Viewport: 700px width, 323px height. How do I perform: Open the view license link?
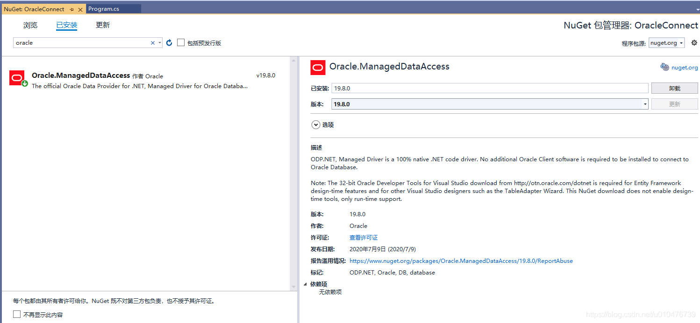(364, 238)
